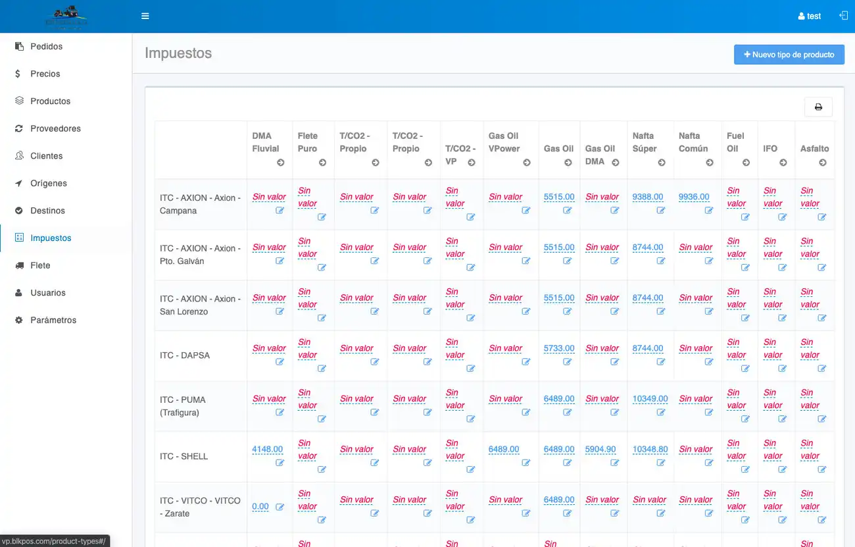This screenshot has width=855, height=547.
Task: Click arrow icon in IFO header
Action: click(x=783, y=163)
